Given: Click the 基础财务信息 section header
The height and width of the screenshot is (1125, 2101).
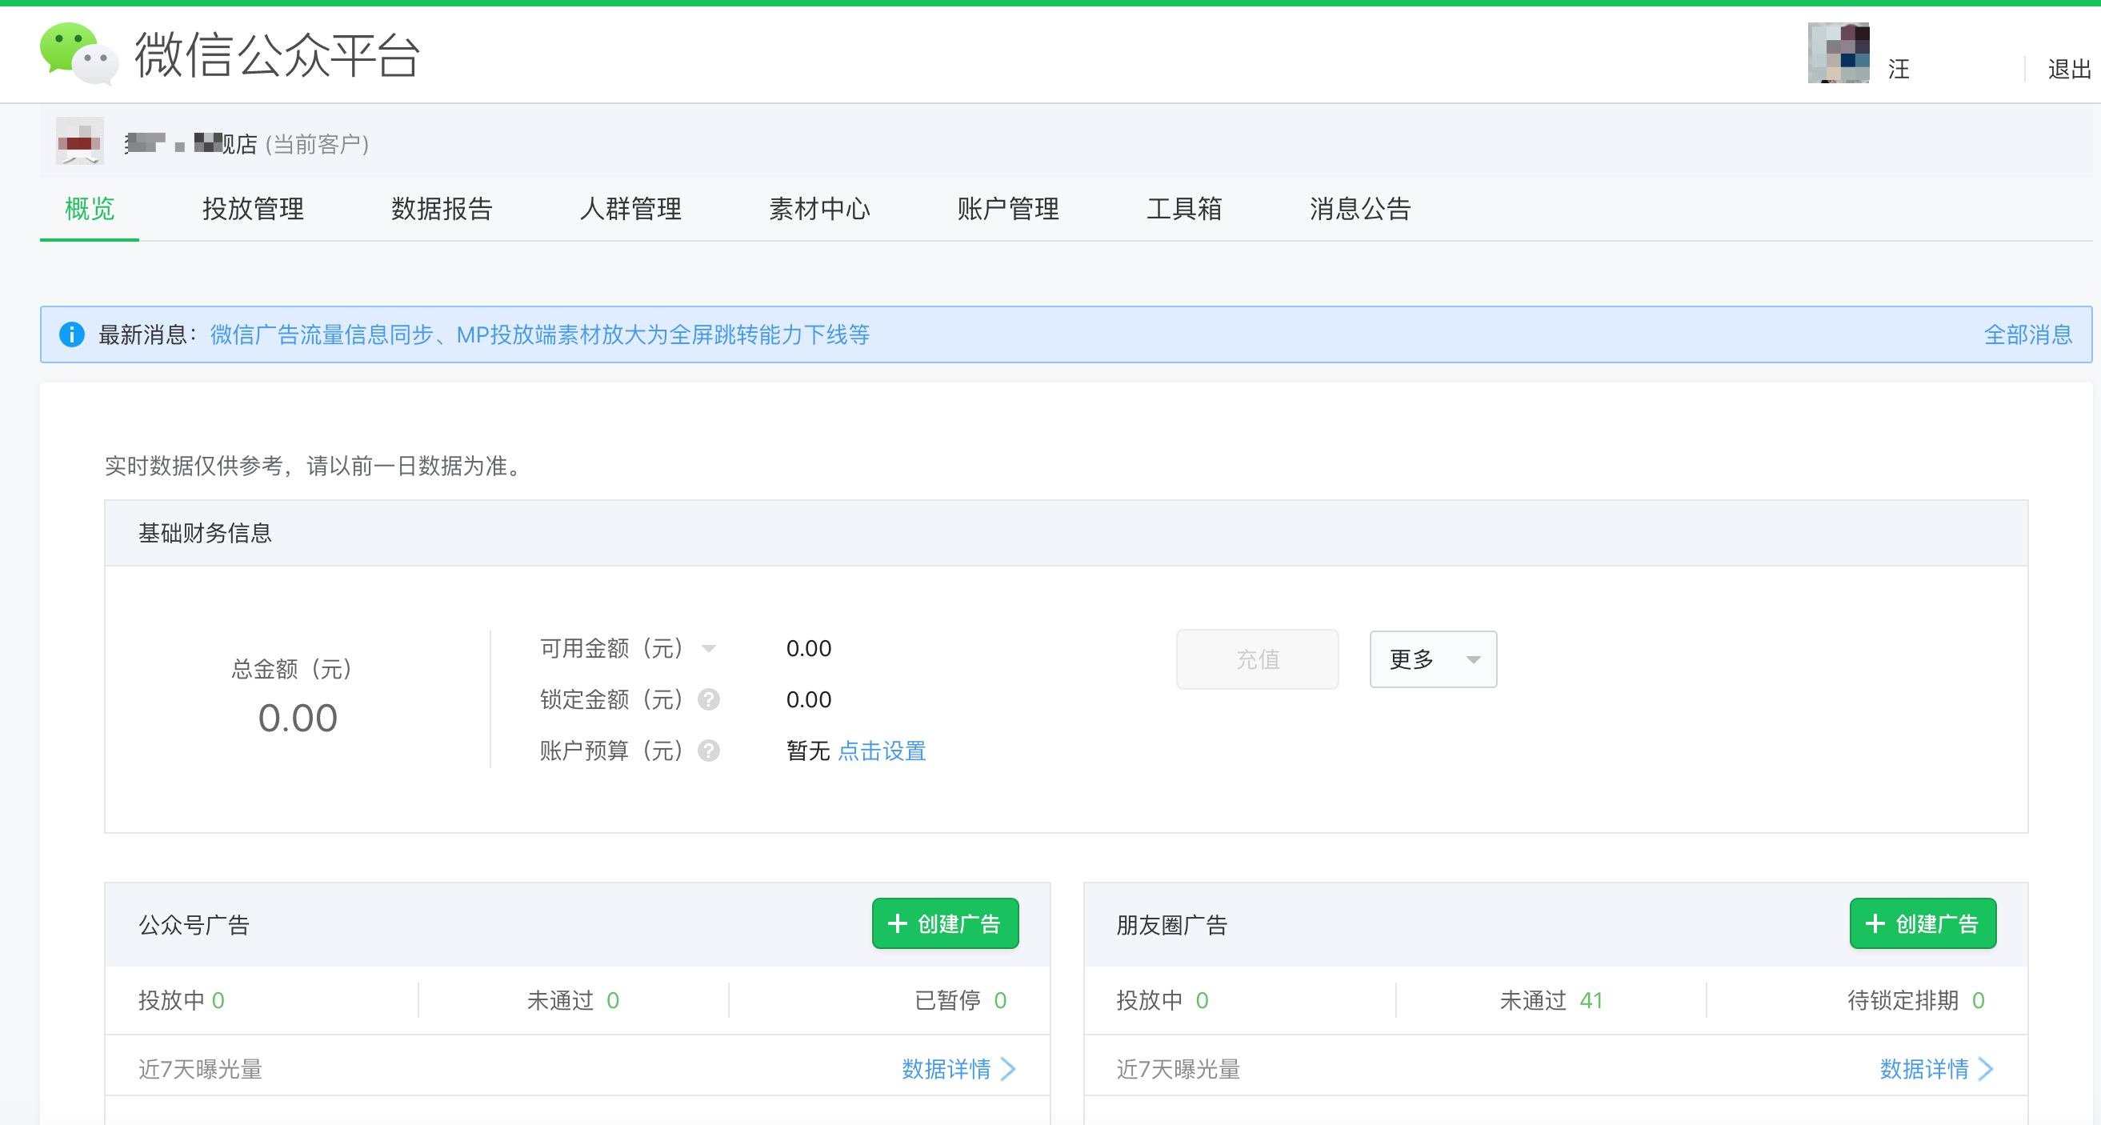Looking at the screenshot, I should click(1066, 533).
